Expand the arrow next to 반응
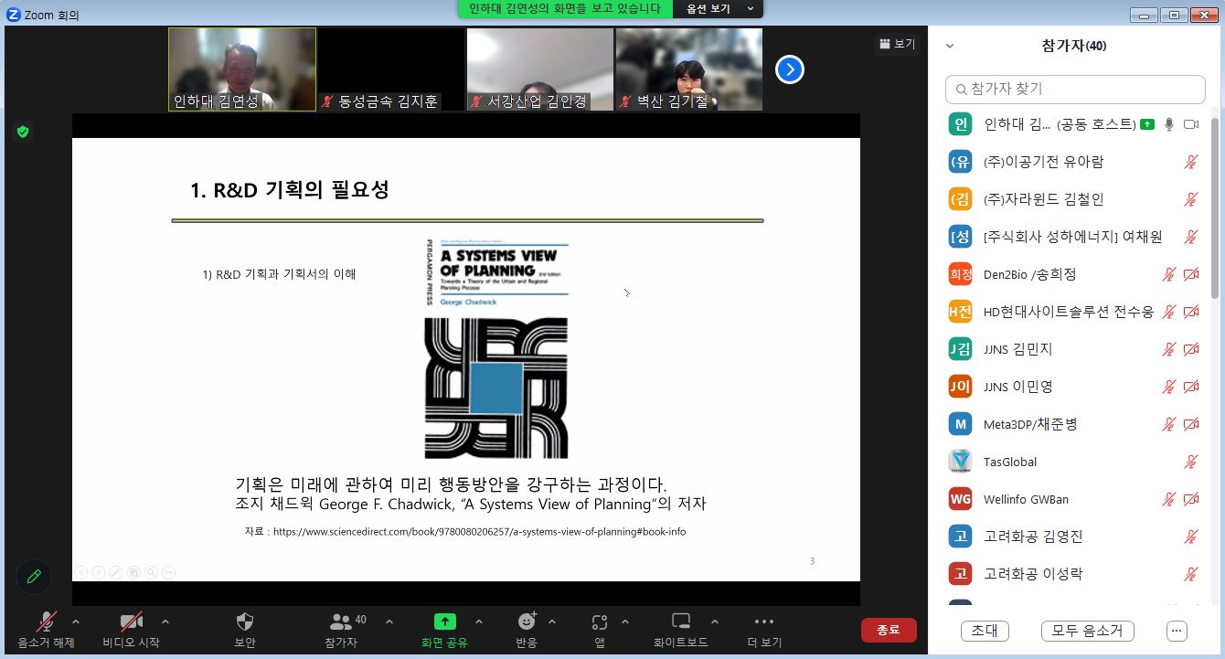Image resolution: width=1225 pixels, height=659 pixels. tap(552, 622)
